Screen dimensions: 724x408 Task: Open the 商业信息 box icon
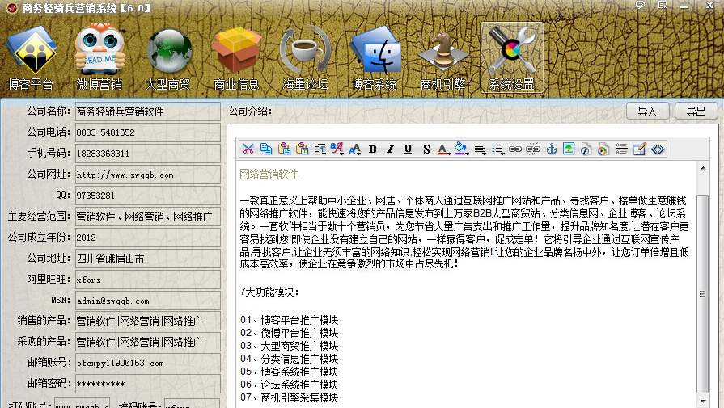tap(236, 57)
